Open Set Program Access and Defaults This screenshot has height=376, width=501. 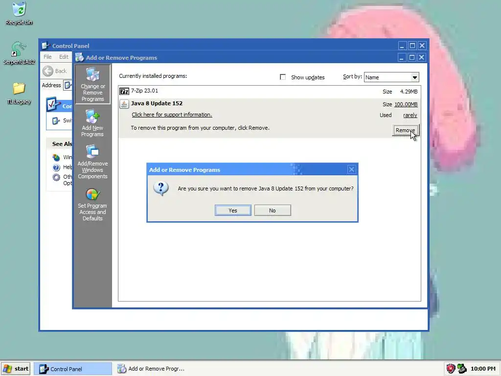click(92, 205)
